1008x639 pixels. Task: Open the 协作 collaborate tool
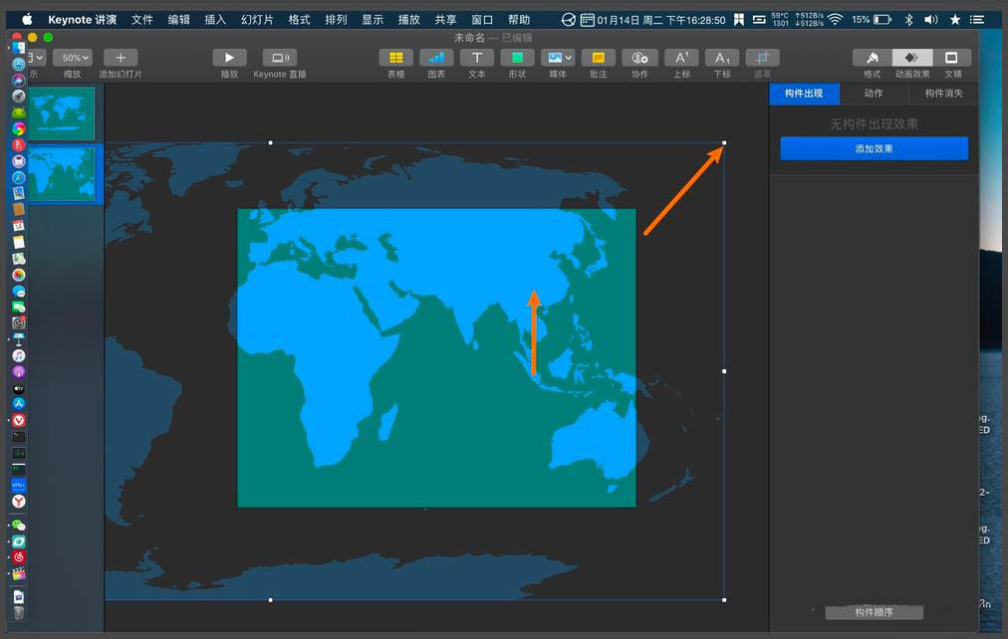(x=639, y=58)
